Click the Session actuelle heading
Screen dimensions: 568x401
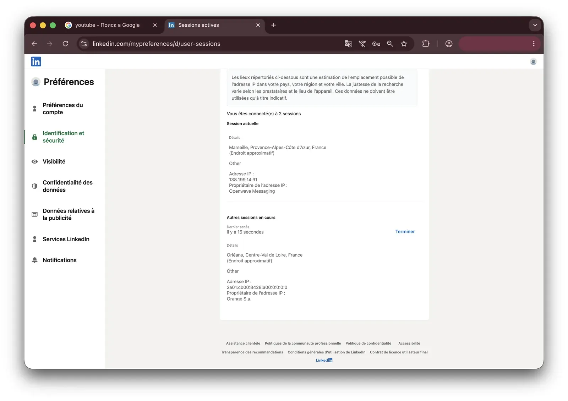click(x=242, y=123)
